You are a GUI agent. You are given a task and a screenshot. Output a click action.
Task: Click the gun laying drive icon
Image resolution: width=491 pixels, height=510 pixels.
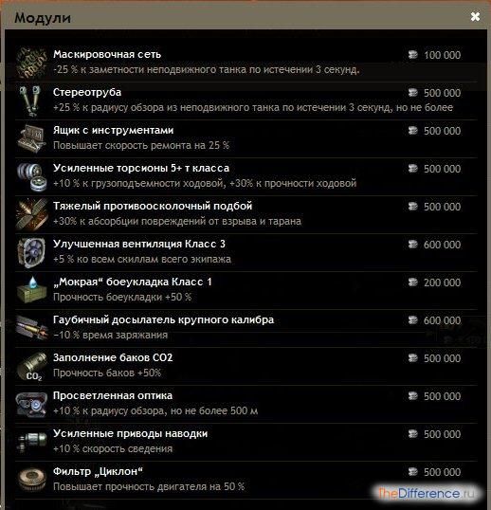click(x=31, y=442)
